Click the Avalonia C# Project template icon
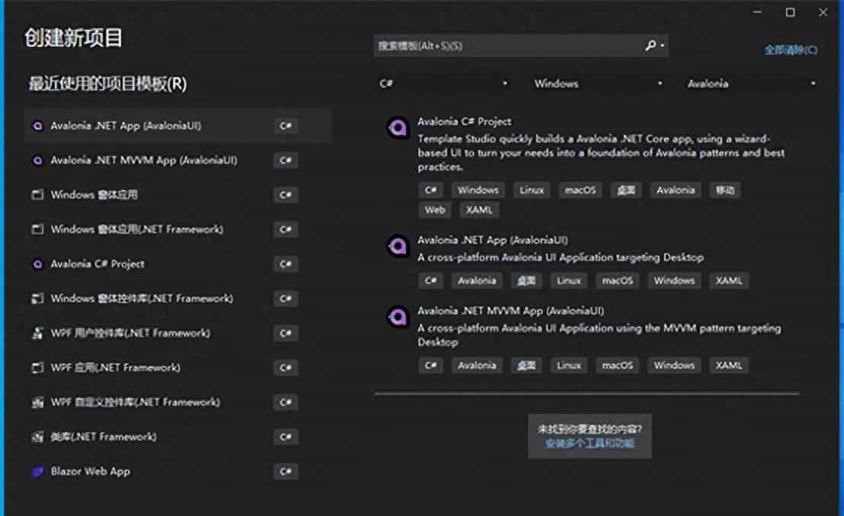 click(398, 129)
